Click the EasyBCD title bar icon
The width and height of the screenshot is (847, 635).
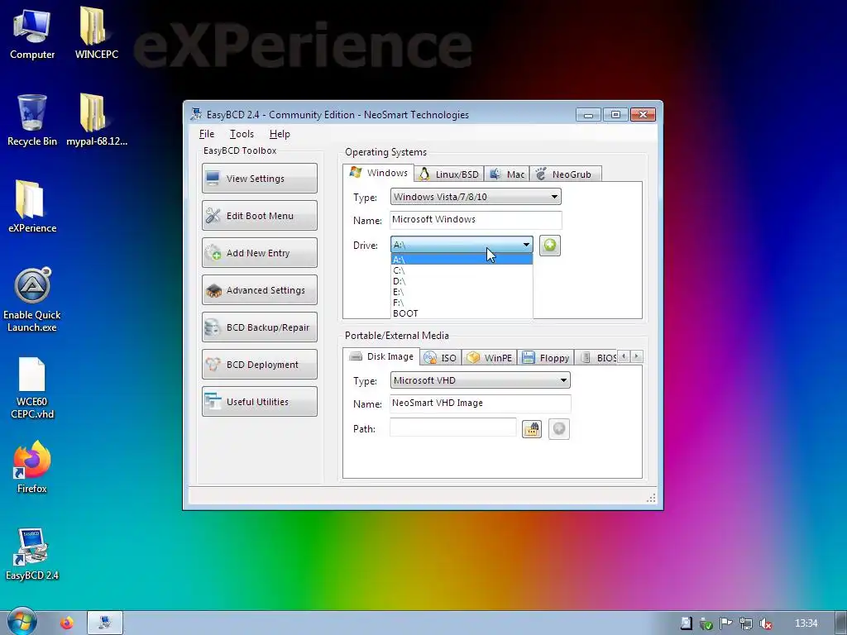pyautogui.click(x=195, y=114)
